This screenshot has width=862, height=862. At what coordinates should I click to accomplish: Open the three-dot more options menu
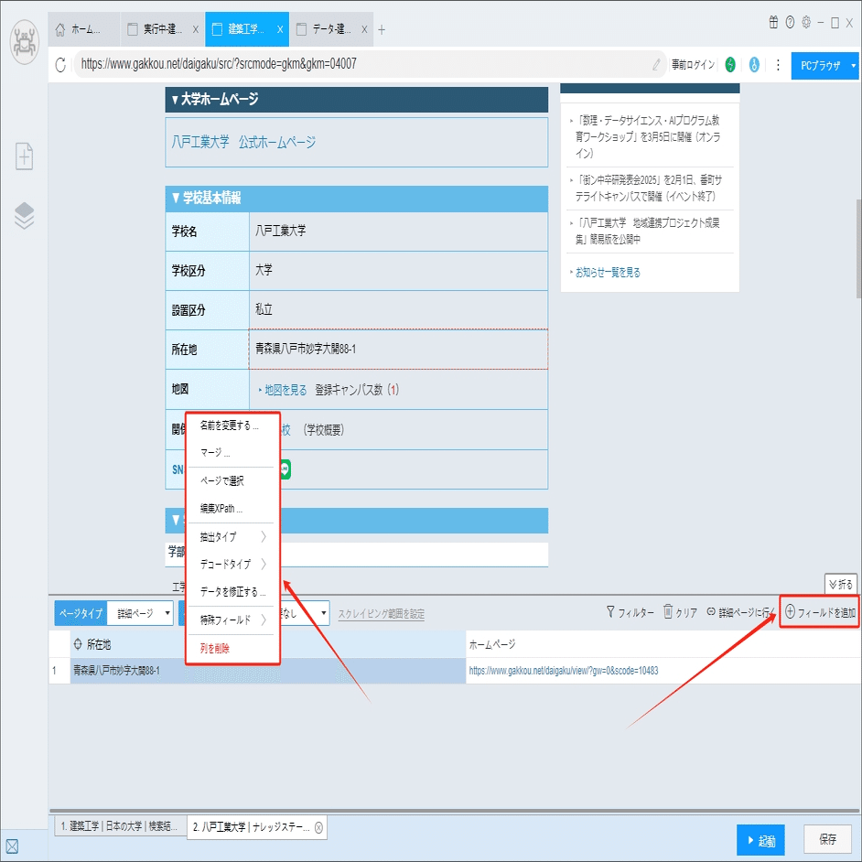pyautogui.click(x=778, y=65)
